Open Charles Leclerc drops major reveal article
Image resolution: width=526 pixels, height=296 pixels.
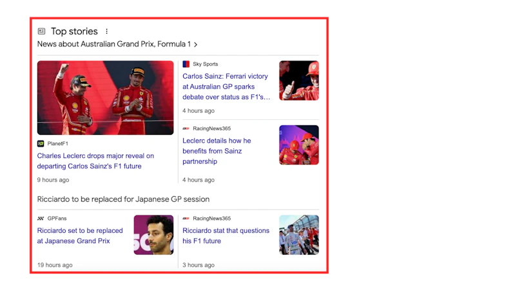[95, 161]
